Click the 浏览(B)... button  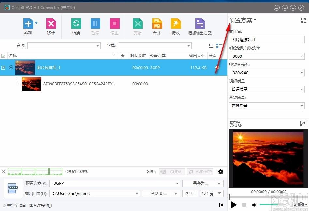click(157, 193)
